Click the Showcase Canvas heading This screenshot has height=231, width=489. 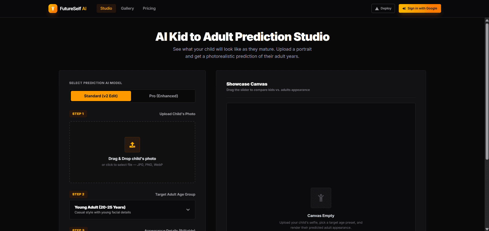247,84
